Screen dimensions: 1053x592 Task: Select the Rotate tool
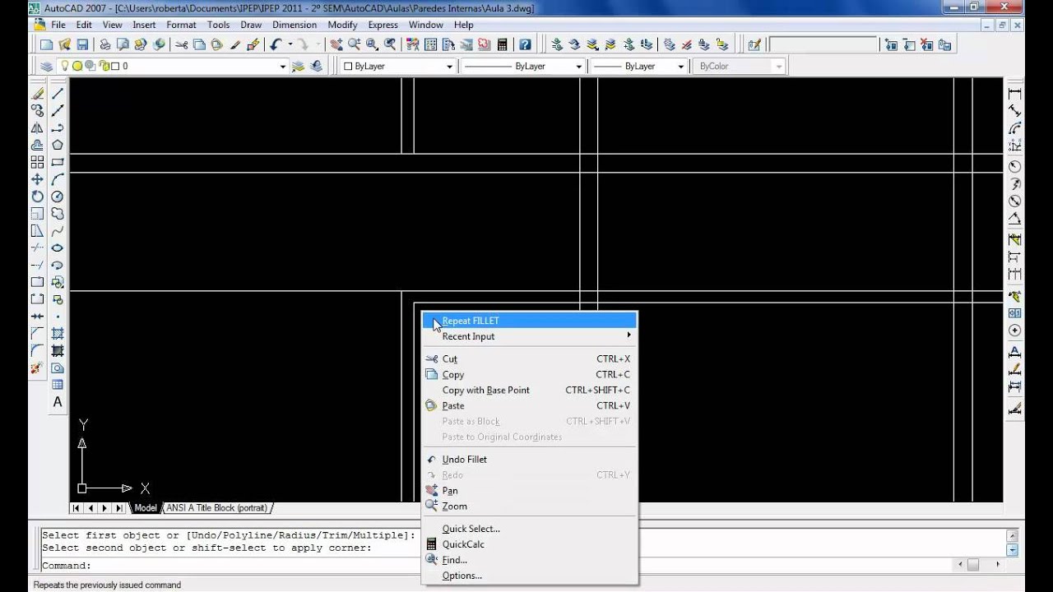[37, 197]
